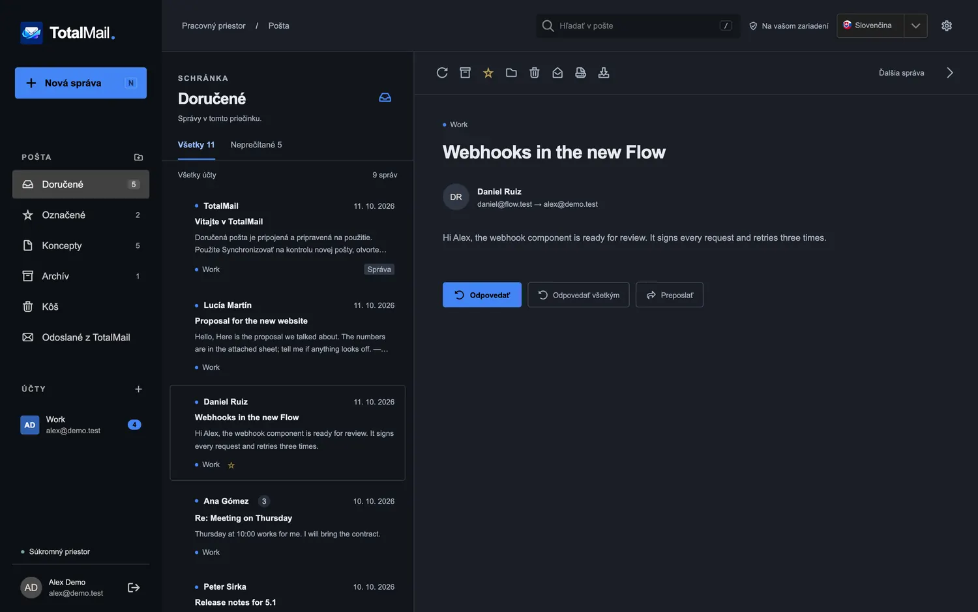Screen dimensions: 978x612
Task: Mark message unread using open-envelope icon
Action: (557, 73)
